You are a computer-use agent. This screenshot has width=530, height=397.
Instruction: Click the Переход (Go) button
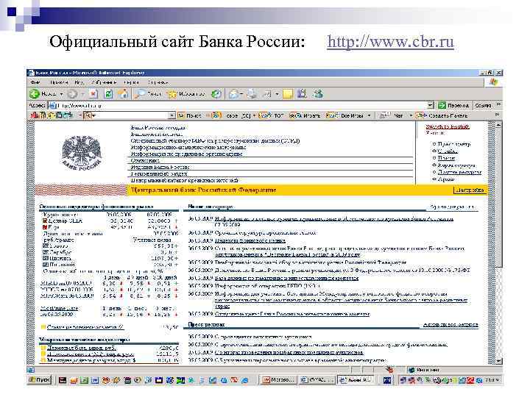click(453, 105)
